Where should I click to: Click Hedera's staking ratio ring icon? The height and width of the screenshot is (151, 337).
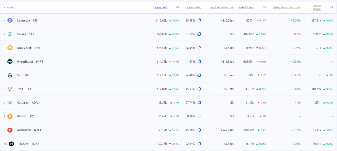199,144
